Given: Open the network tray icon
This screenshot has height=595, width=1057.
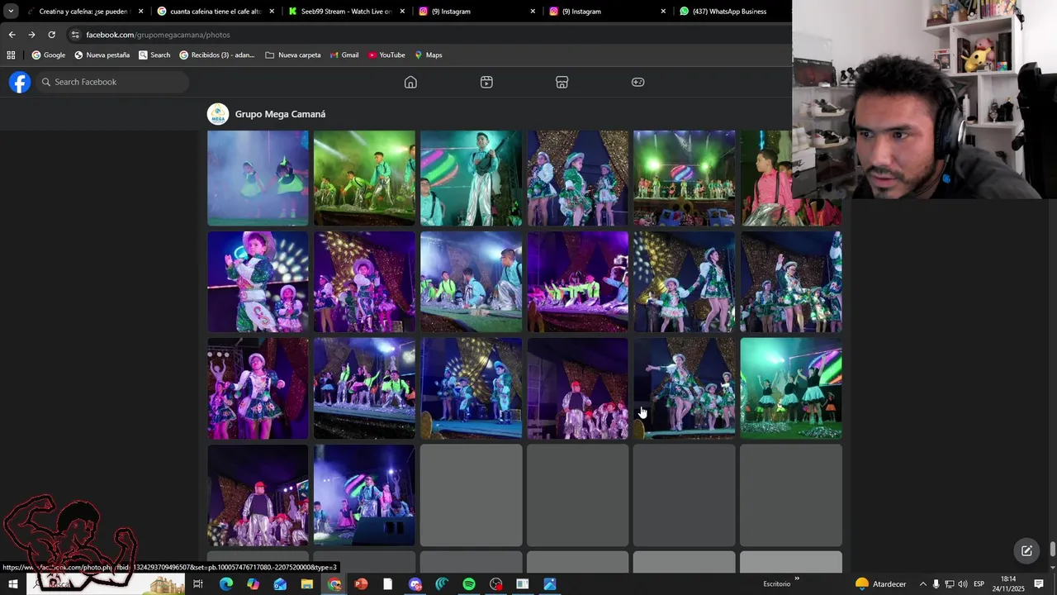Looking at the screenshot, I should point(949,584).
